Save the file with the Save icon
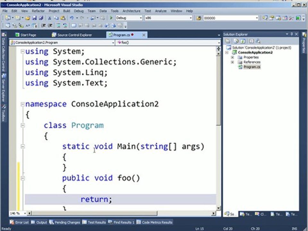Image resolution: width=308 pixels, height=231 pixels. pyautogui.click(x=34, y=18)
